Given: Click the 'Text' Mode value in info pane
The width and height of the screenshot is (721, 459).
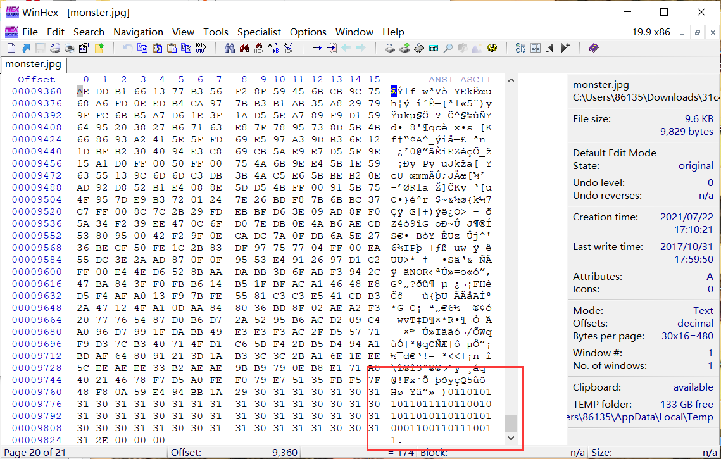Looking at the screenshot, I should 703,310.
